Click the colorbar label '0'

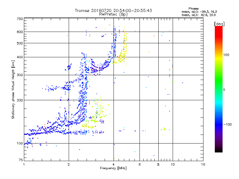click(224, 89)
